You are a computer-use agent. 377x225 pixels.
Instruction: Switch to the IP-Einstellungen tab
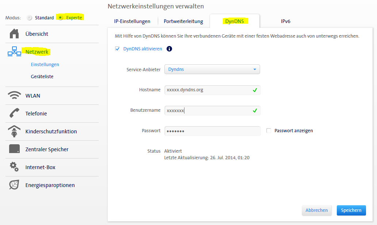[132, 21]
